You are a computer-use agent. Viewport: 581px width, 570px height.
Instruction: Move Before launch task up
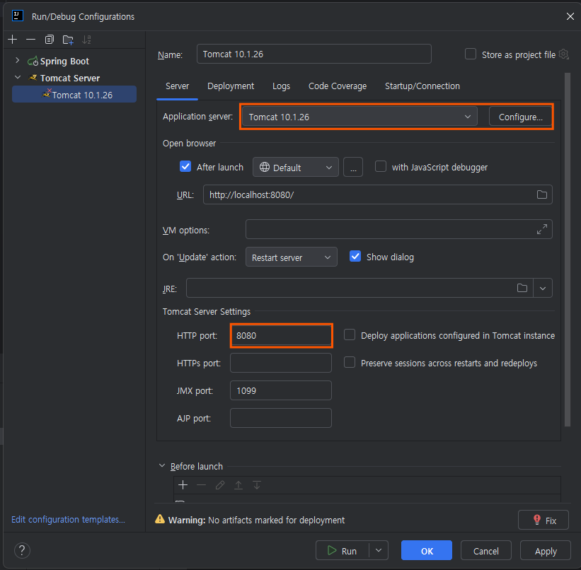[238, 485]
